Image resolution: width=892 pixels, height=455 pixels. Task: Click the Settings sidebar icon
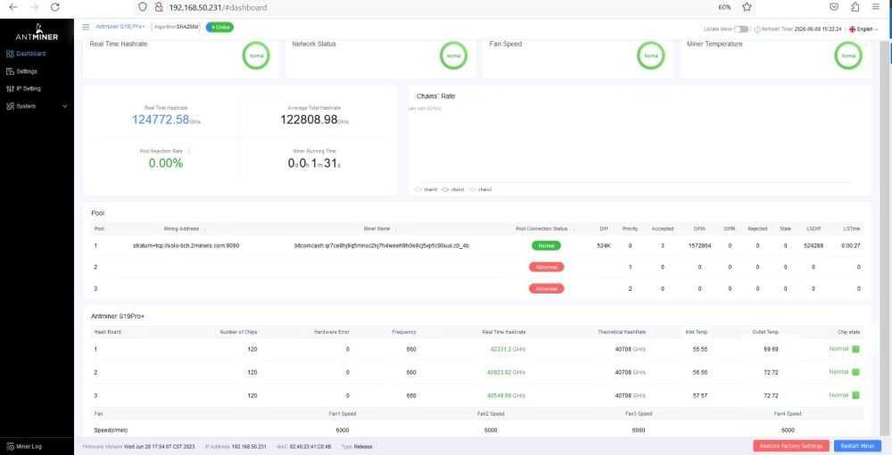point(10,71)
